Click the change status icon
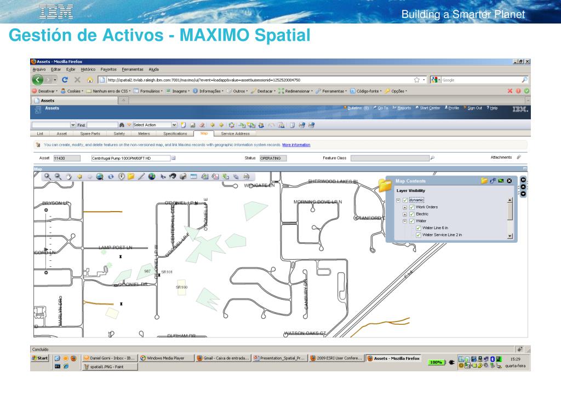The height and width of the screenshot is (420, 561). click(x=232, y=125)
